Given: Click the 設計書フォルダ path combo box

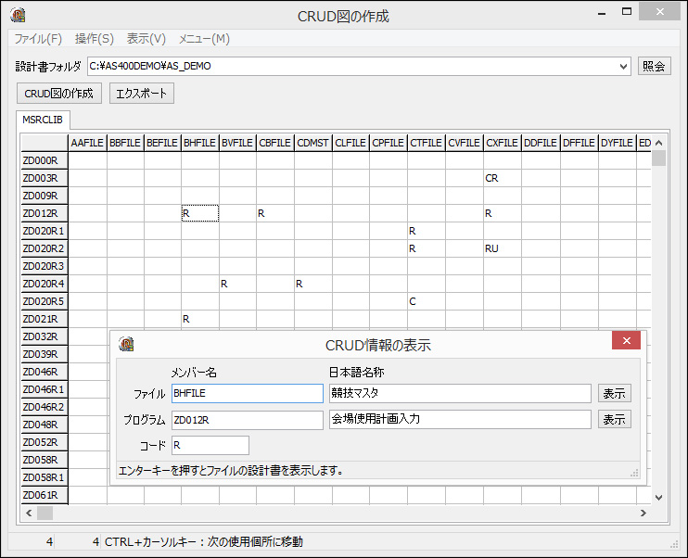Looking at the screenshot, I should click(x=359, y=66).
